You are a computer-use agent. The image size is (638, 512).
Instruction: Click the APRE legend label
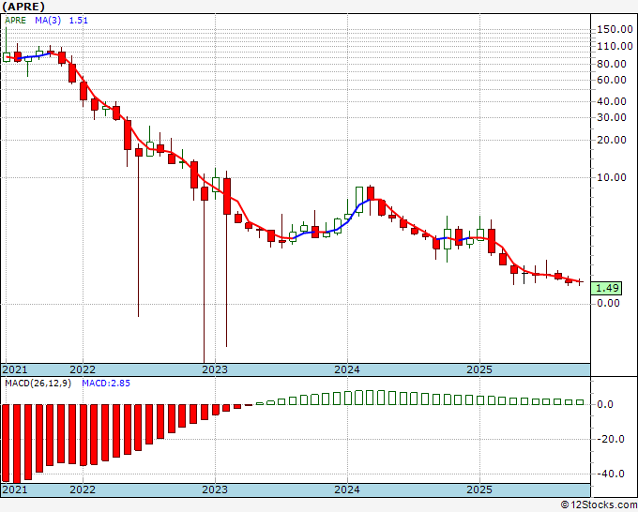click(x=15, y=21)
